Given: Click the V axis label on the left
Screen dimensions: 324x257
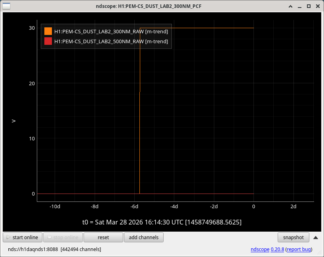Looking at the screenshot, I should (x=14, y=121).
